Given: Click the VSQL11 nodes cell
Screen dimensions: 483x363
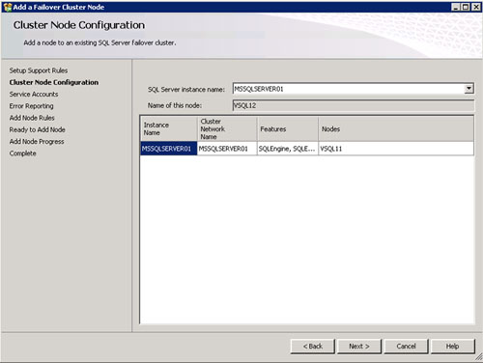Looking at the screenshot, I should click(396, 149).
